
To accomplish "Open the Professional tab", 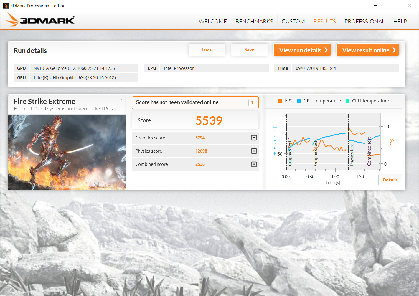I will pos(364,22).
